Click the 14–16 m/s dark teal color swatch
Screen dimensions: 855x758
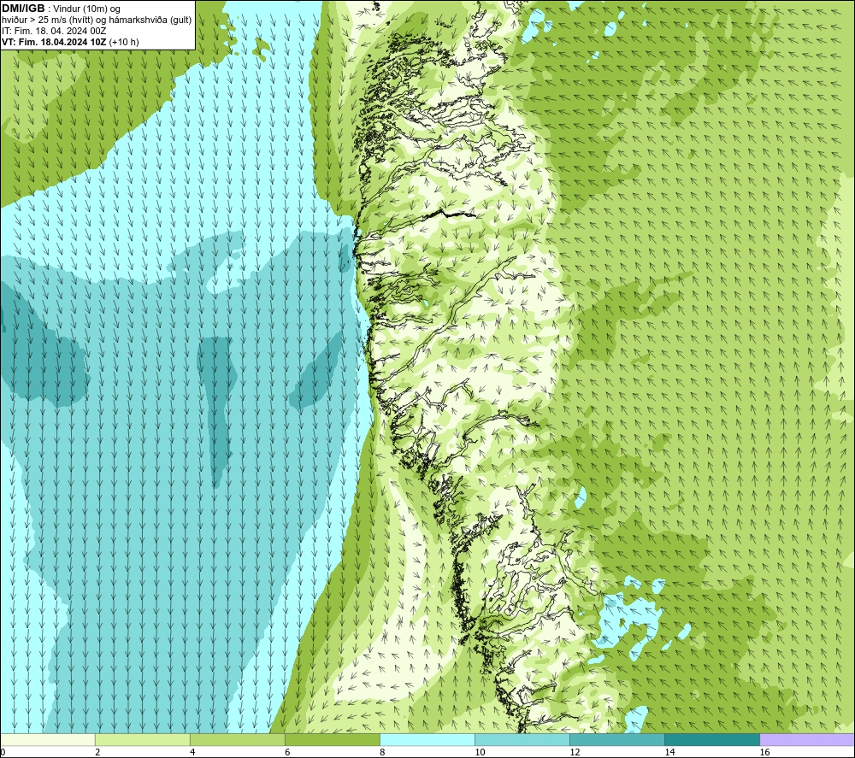712,739
